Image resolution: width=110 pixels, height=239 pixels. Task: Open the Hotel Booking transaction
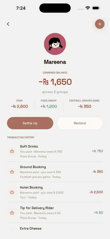[55, 192]
